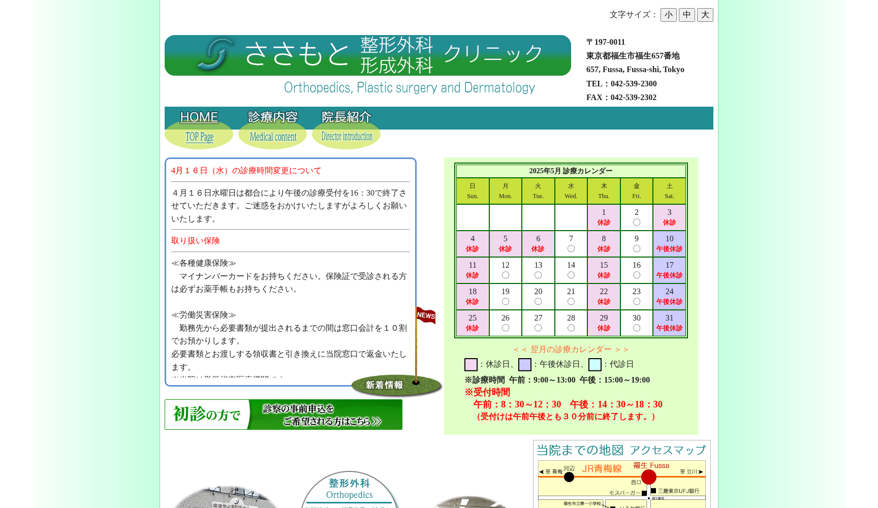Open the HOME TOP Page menu
Screen dimensions: 878x508
point(199,128)
